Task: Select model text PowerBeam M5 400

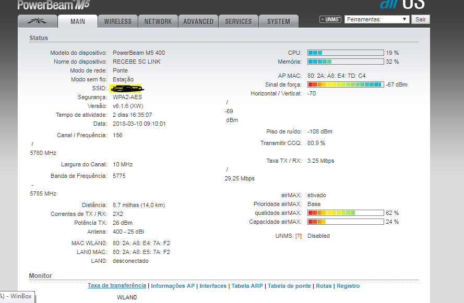Action: click(x=139, y=53)
